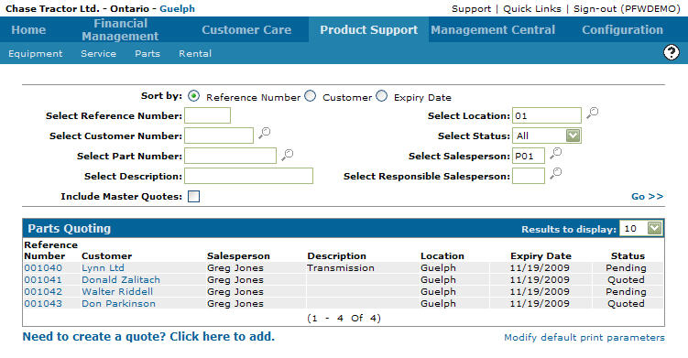
Task: Open the Configuration tab
Action: 623,30
